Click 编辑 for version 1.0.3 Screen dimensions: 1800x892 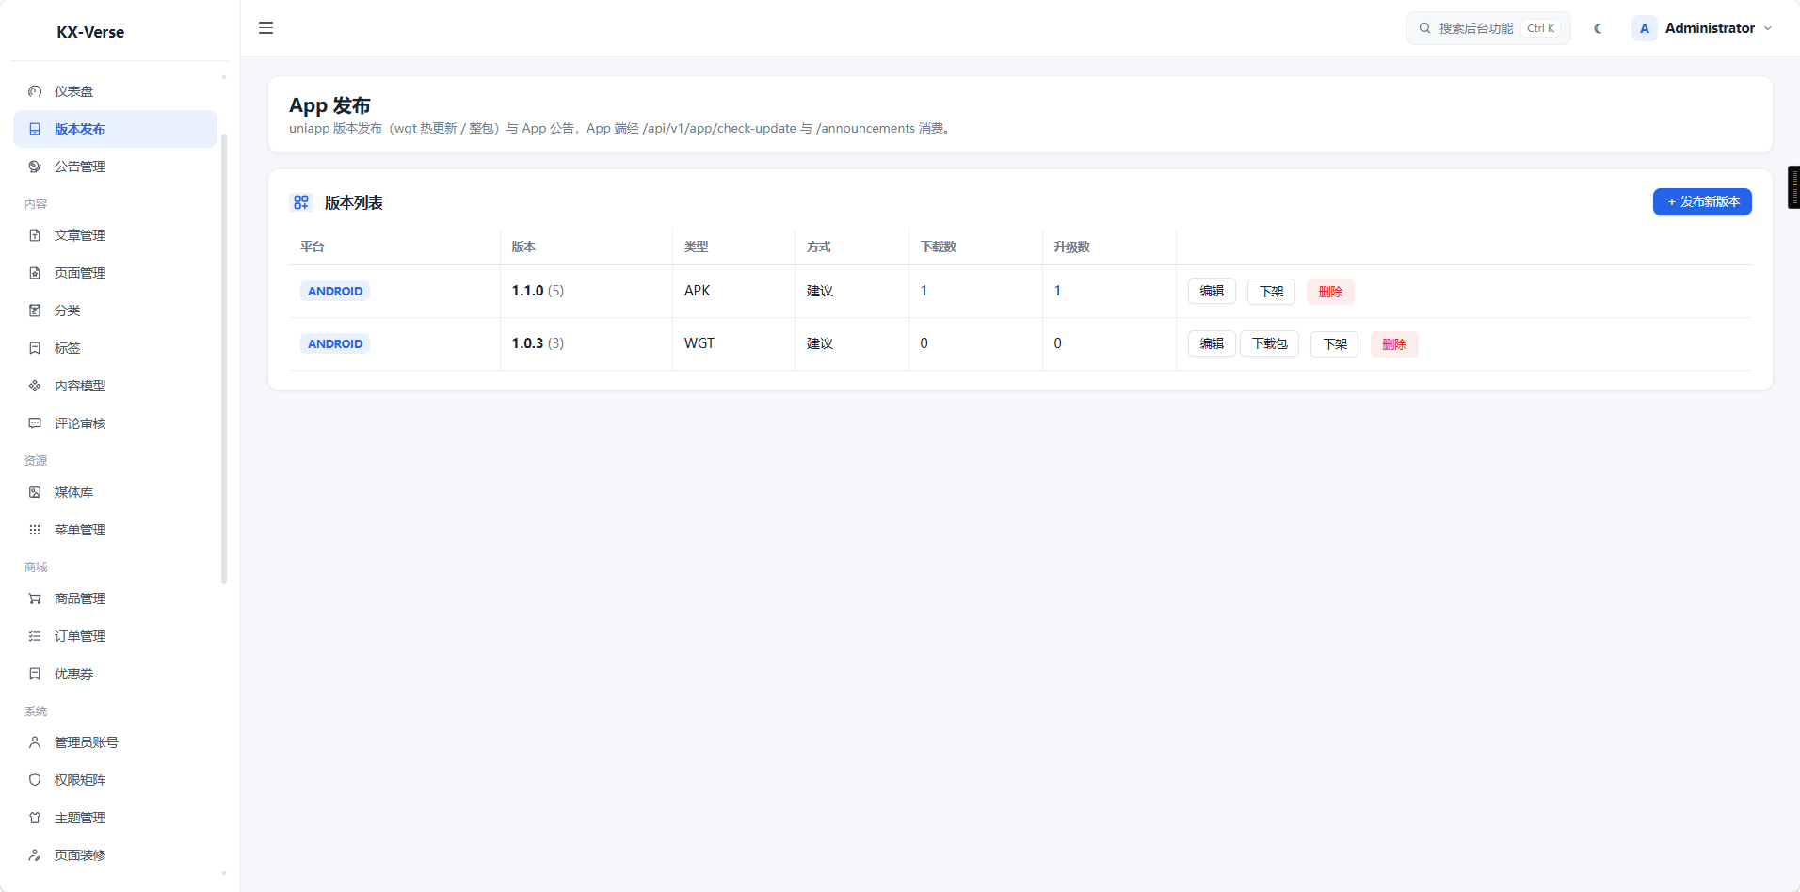1212,344
